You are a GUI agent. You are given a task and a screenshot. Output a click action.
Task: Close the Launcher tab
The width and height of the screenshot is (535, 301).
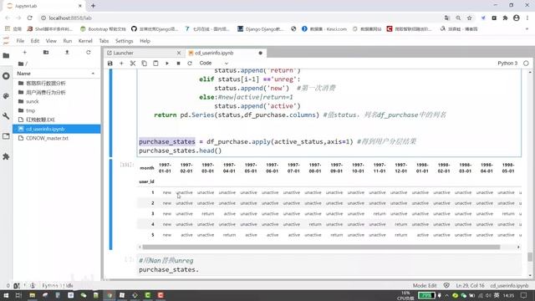tap(179, 53)
